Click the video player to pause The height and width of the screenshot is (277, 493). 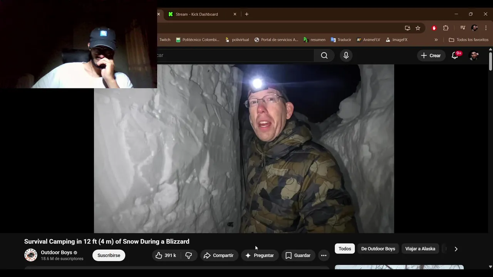click(244, 149)
